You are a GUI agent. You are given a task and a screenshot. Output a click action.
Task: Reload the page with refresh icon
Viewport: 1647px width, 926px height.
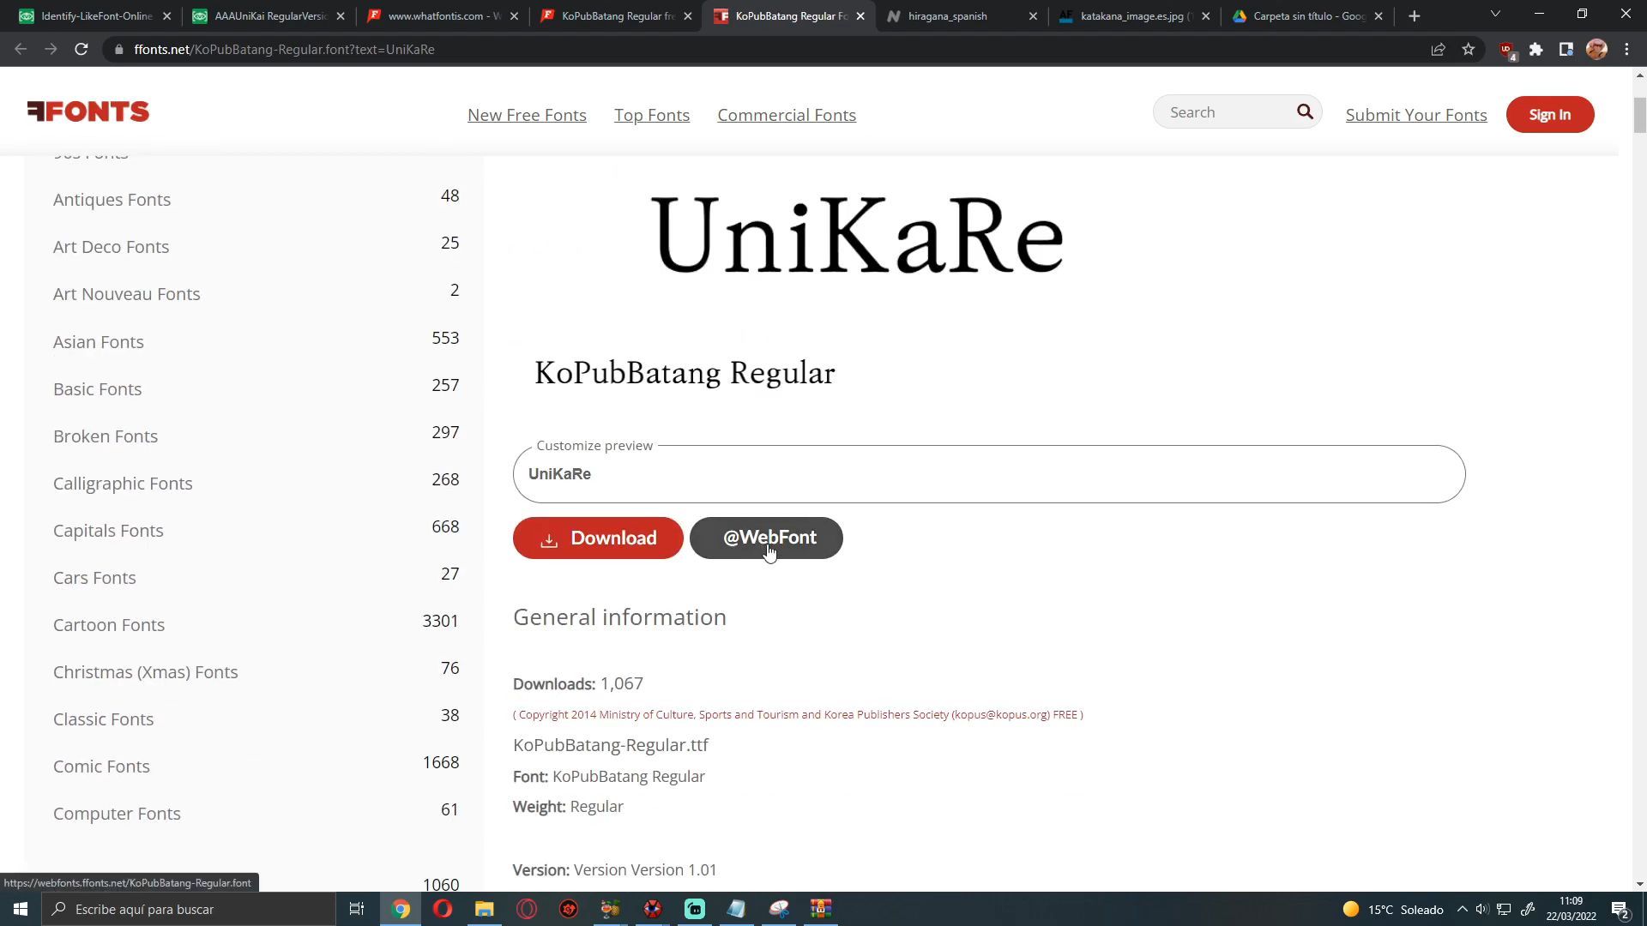coord(81,50)
